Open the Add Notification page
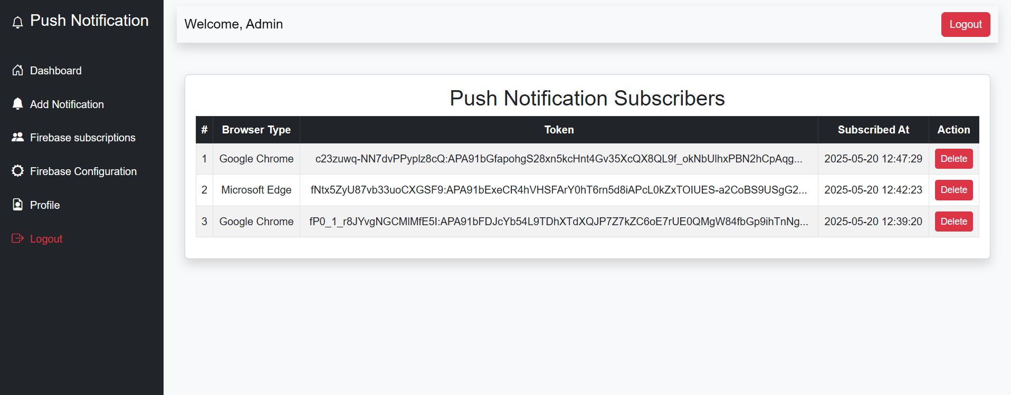 (x=66, y=104)
